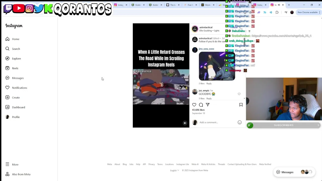The width and height of the screenshot is (322, 181).
Task: Reply to joz_empic's comment
Action: click(209, 99)
